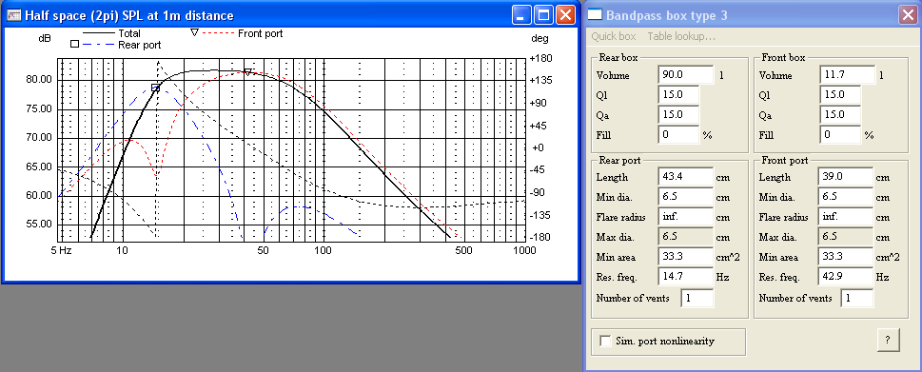Close the Bandpass box type 3 window
This screenshot has height=372, width=922.
[909, 15]
